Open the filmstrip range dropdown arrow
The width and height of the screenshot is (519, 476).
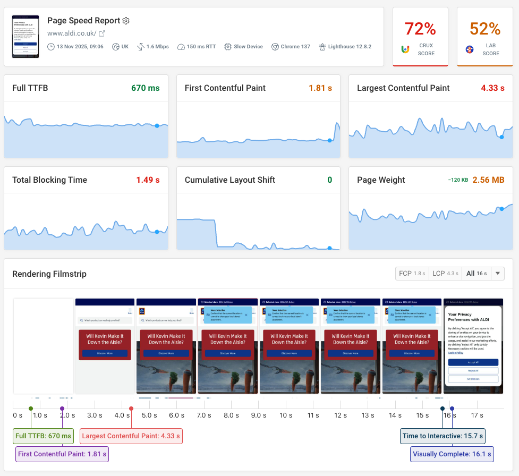pyautogui.click(x=497, y=273)
